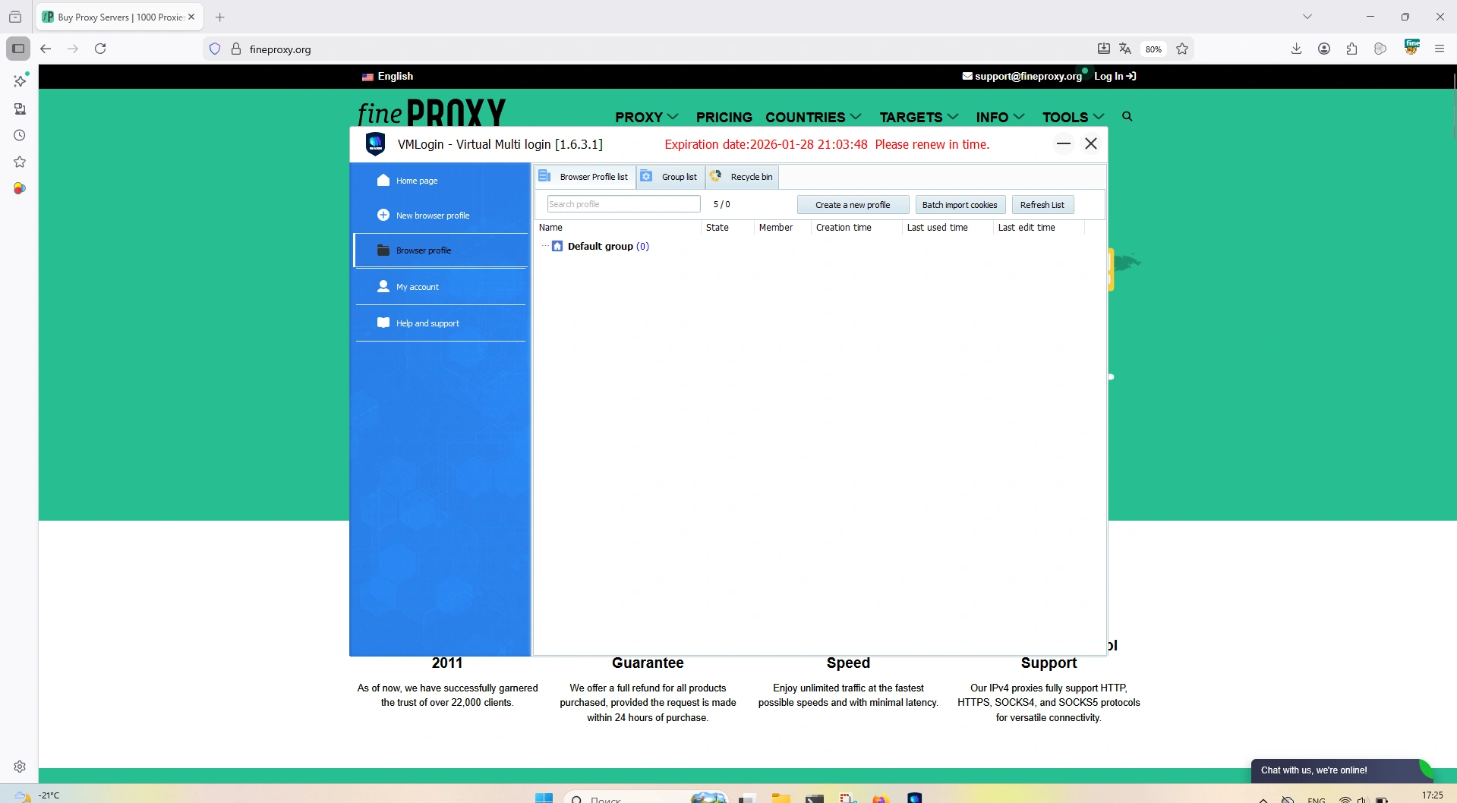Open the FineProxy extension icon in toolbar
Screen dimensions: 1457x803
(1412, 47)
